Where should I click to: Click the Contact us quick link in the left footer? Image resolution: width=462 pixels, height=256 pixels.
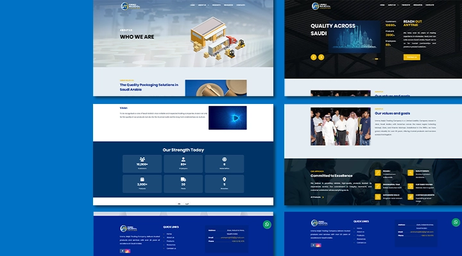[171, 248]
